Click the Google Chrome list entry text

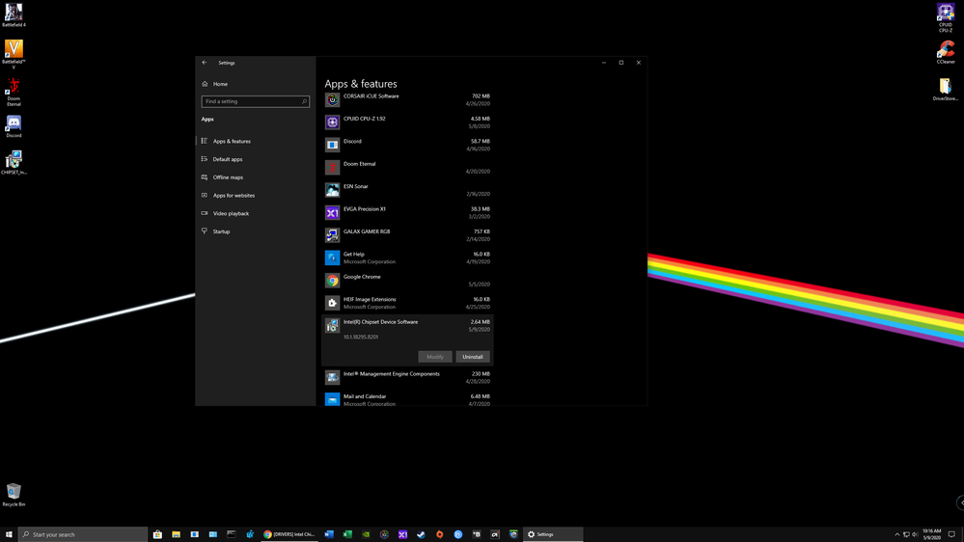coord(362,277)
